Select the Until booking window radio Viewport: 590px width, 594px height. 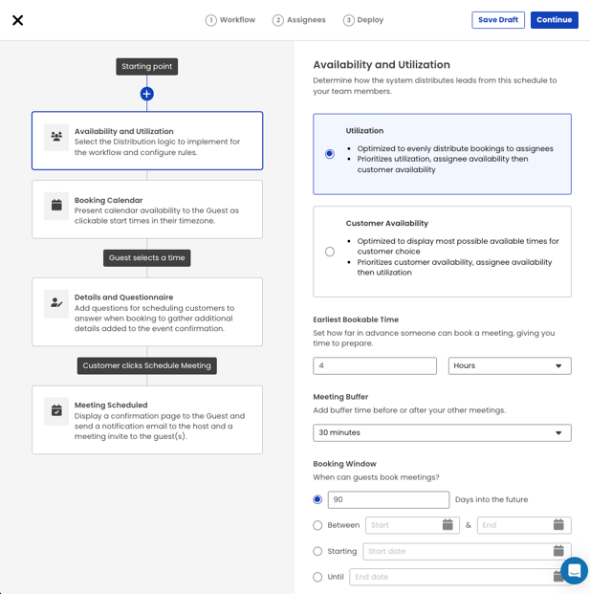click(x=317, y=577)
